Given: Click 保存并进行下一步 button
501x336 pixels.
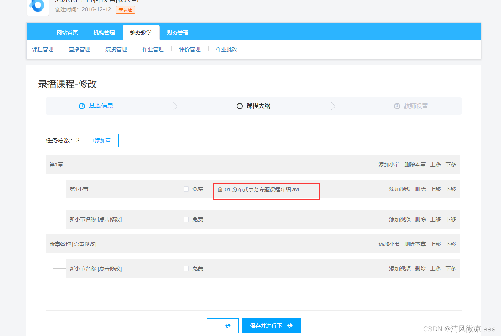Looking at the screenshot, I should tap(272, 326).
